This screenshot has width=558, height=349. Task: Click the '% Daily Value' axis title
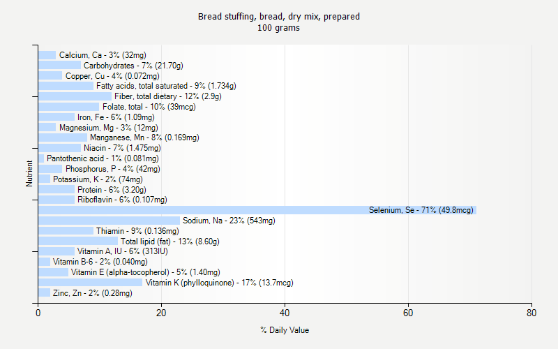coord(285,330)
